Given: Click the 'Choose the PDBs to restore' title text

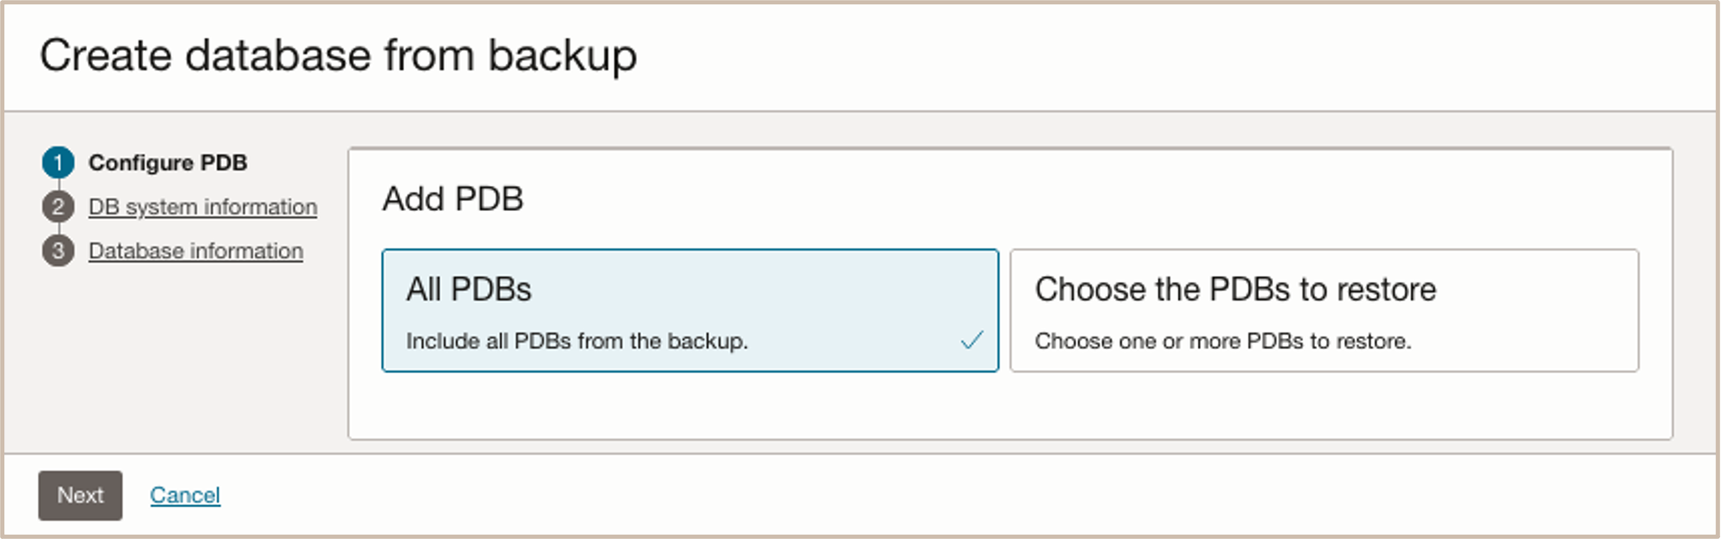Looking at the screenshot, I should pos(1235,290).
